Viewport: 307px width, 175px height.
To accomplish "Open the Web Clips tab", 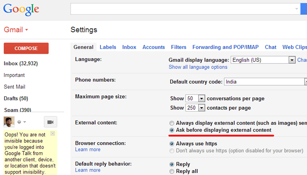I will (295, 47).
